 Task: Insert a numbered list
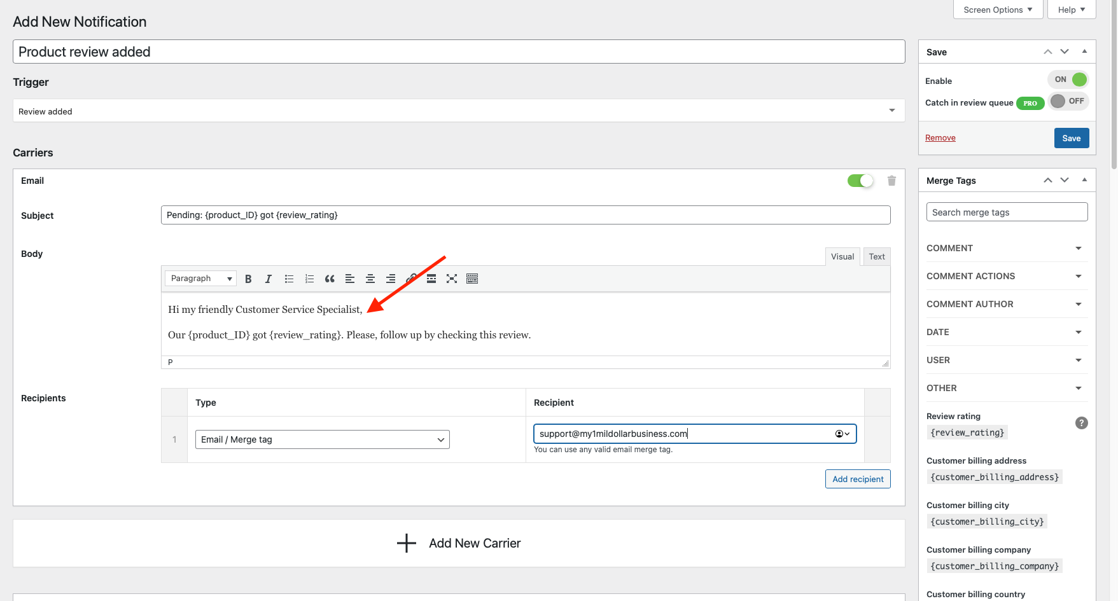309,279
